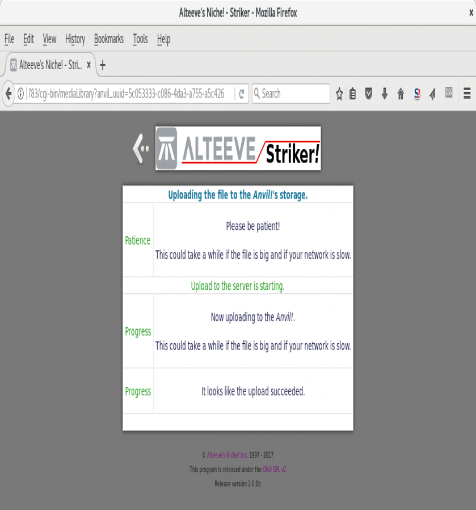The image size is (476, 510).
Task: Show site information for this page
Action: click(x=20, y=94)
